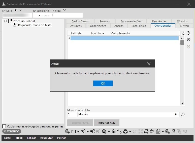Viewport: 195px width, 143px height.
Task: Click the calendar icon in bottom toolbar
Action: point(158,131)
